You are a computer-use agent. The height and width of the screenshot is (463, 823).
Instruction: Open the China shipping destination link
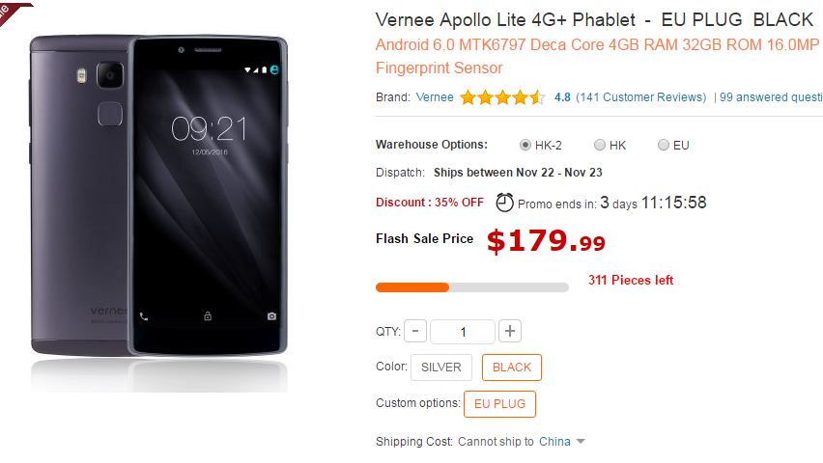(554, 442)
